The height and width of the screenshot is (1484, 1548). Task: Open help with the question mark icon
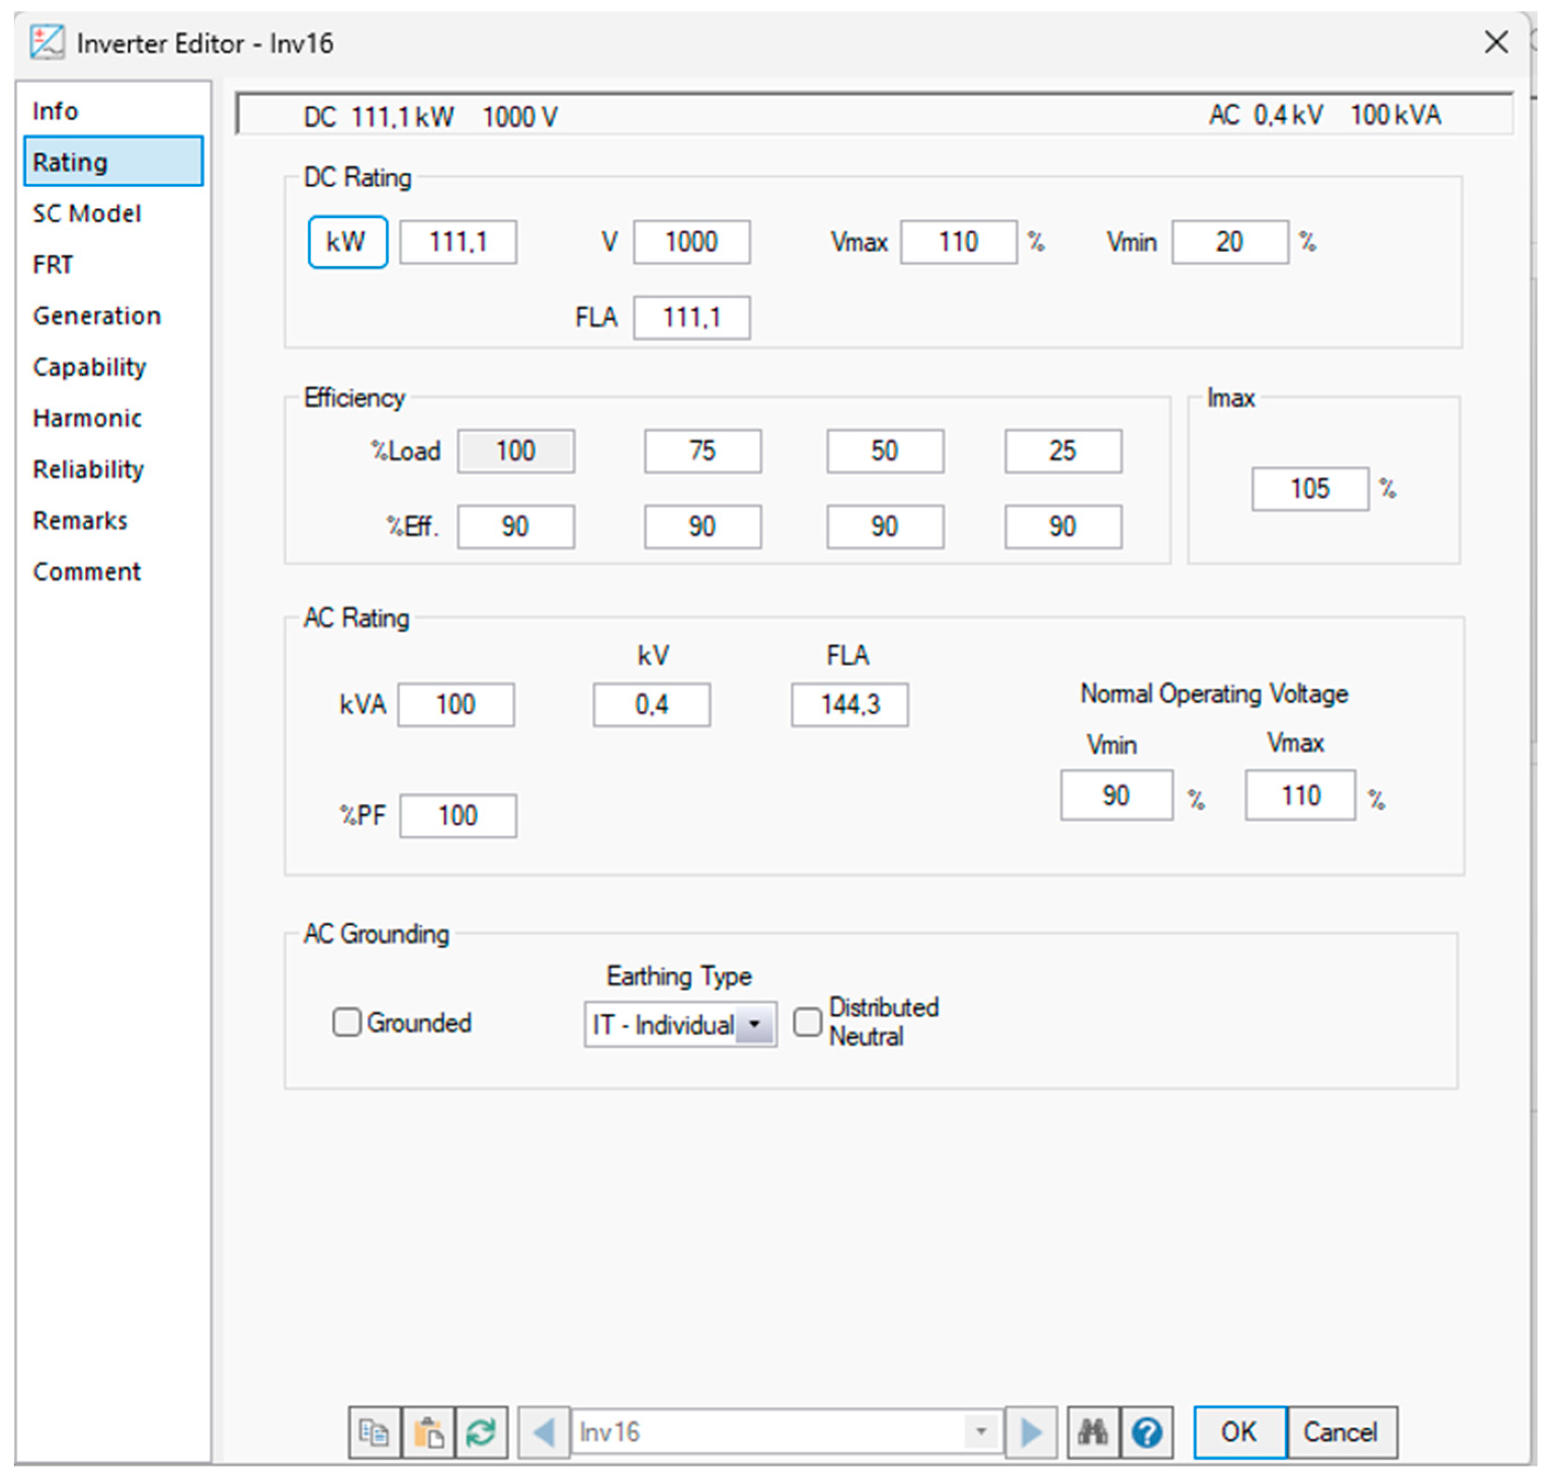coord(1146,1431)
